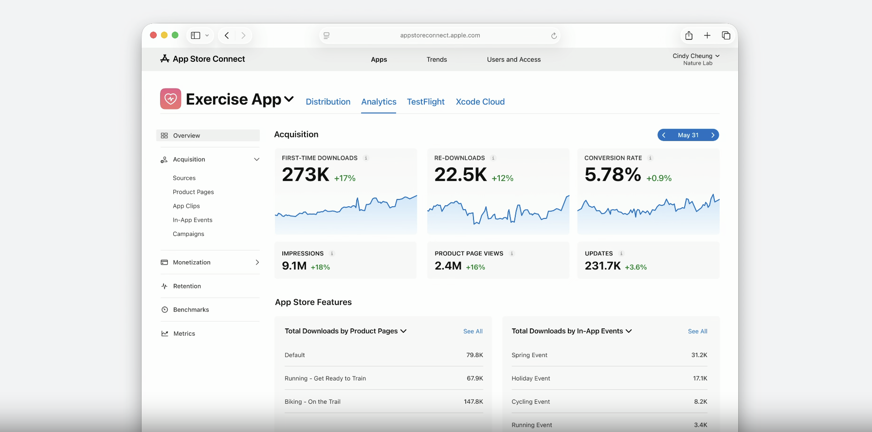This screenshot has height=432, width=872.
Task: Show info for Conversion Rate
Action: tap(650, 158)
